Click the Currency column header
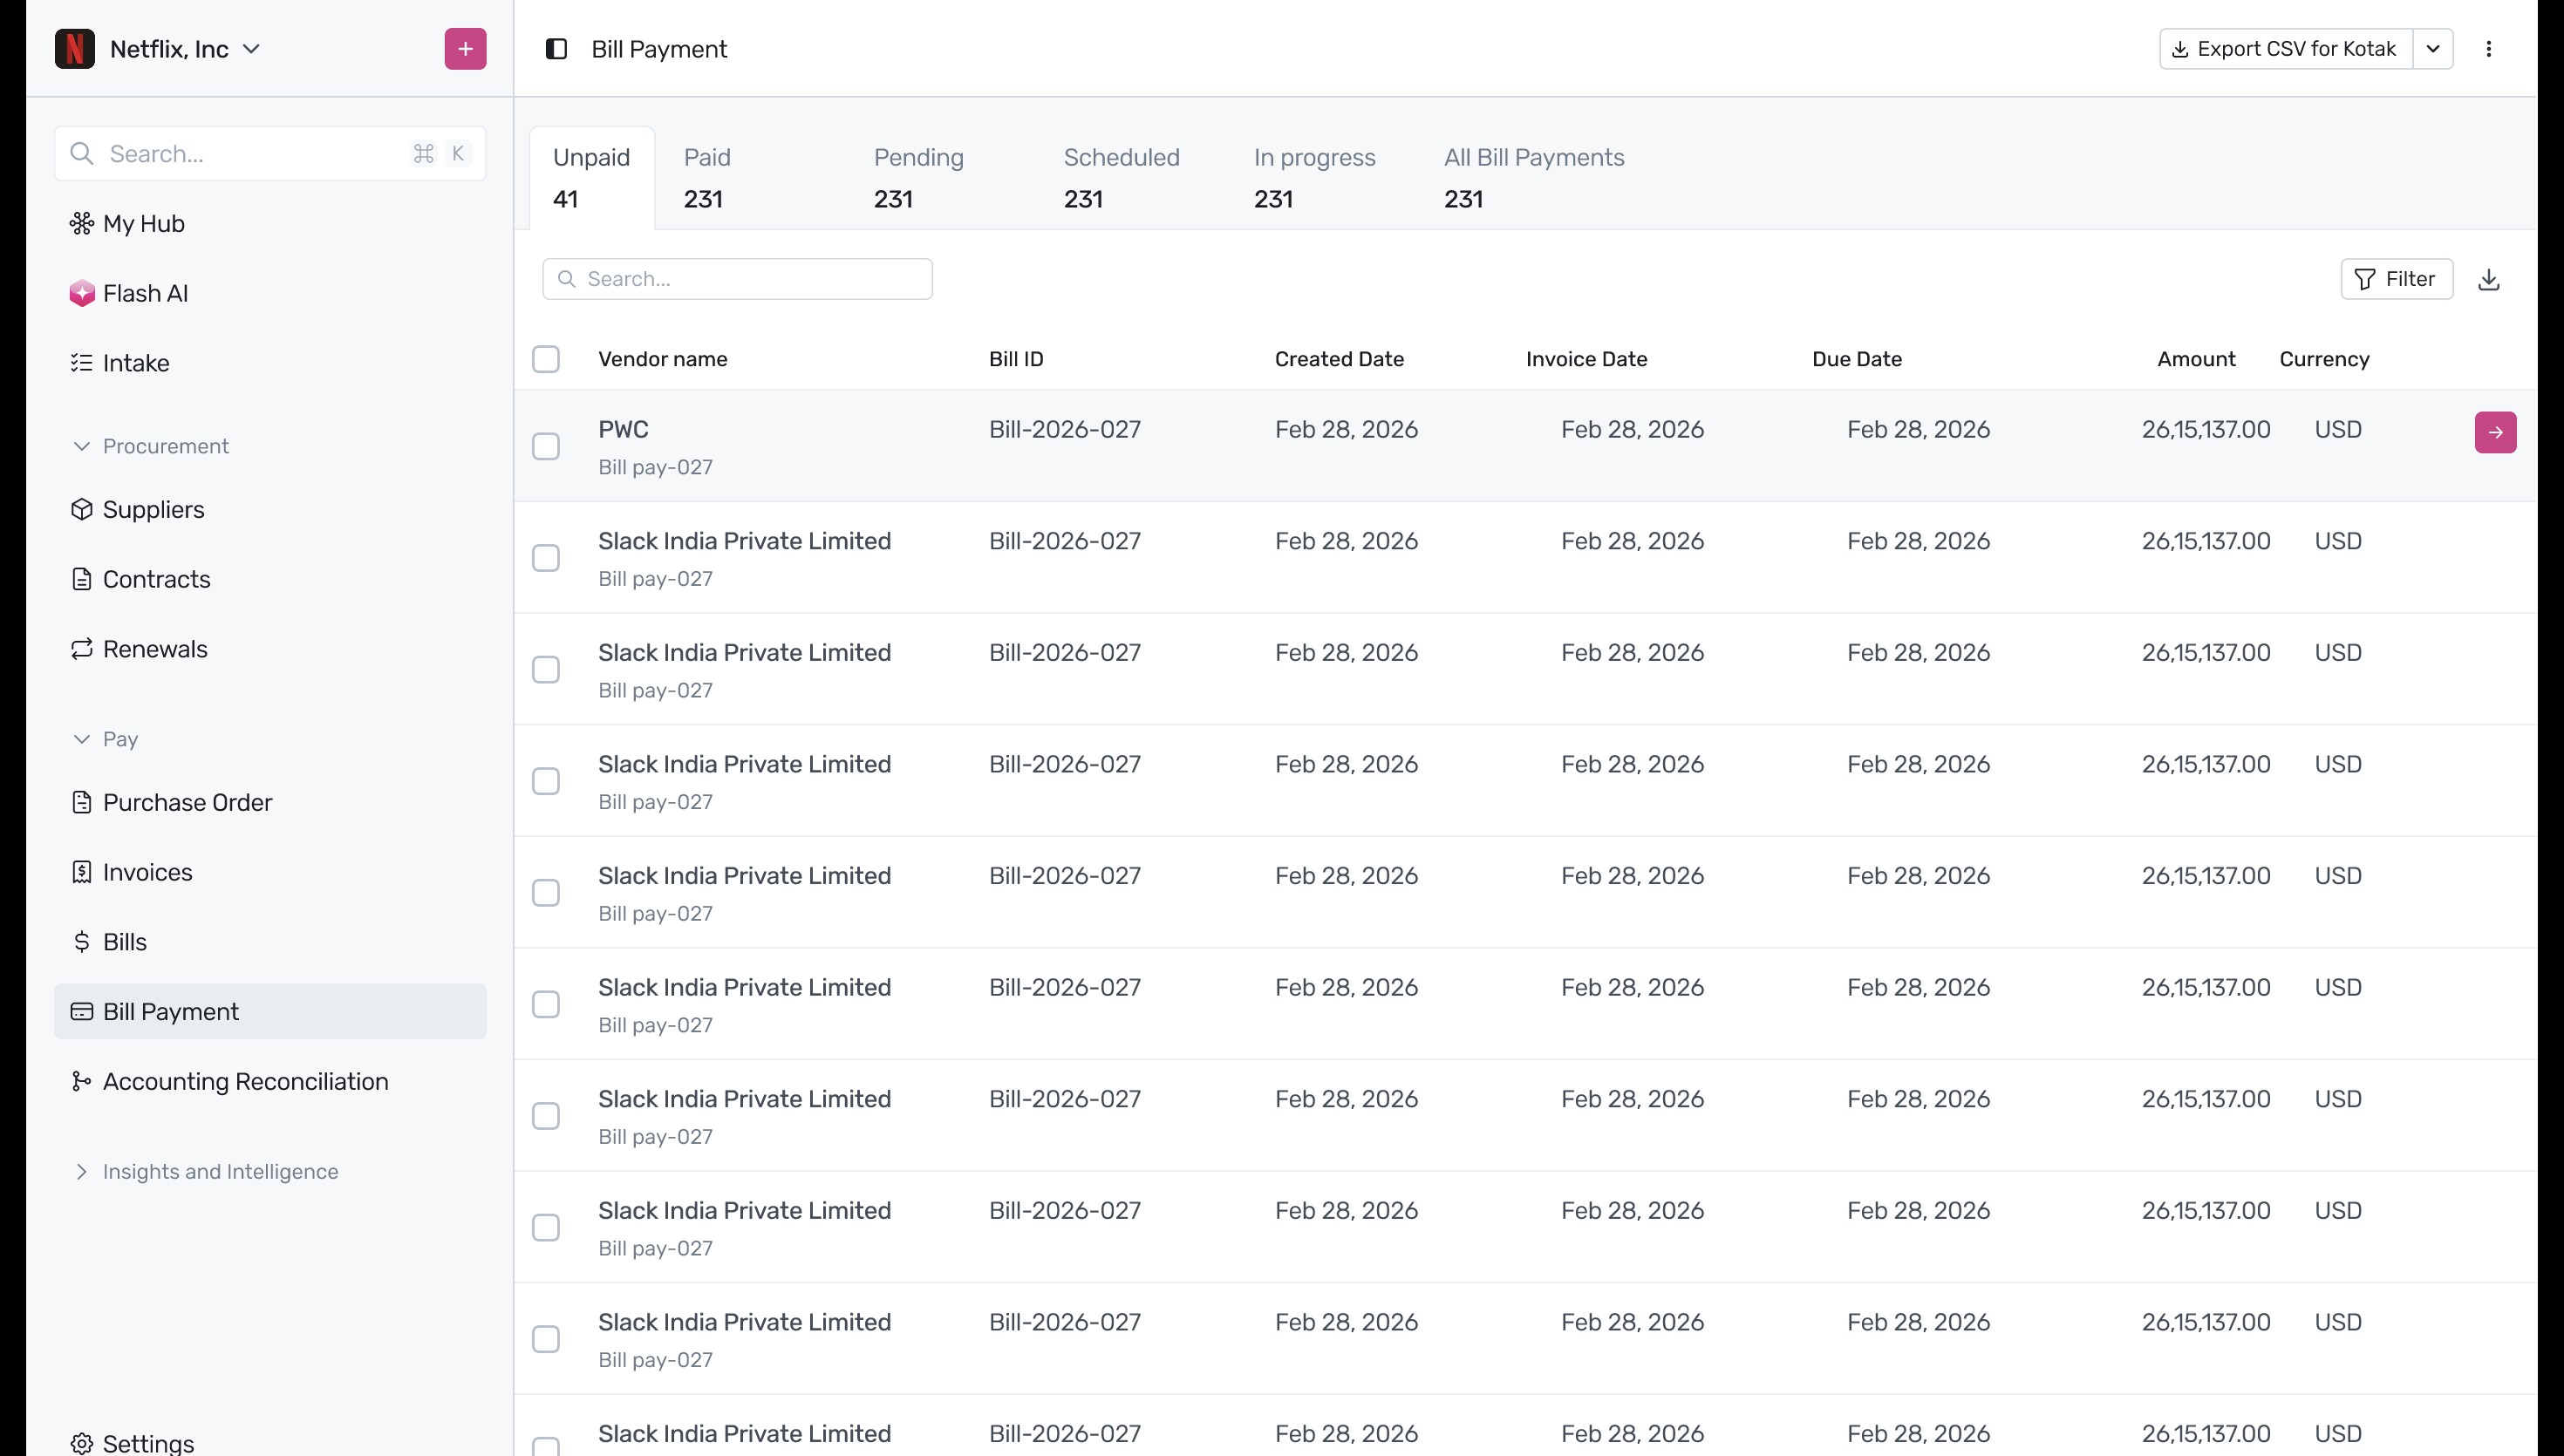 (2323, 359)
